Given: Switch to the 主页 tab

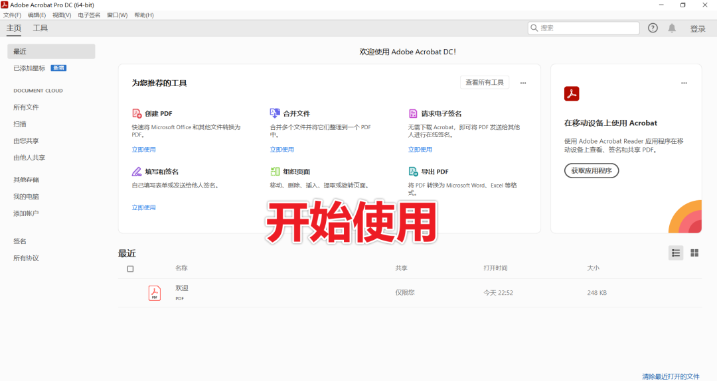Looking at the screenshot, I should point(14,28).
